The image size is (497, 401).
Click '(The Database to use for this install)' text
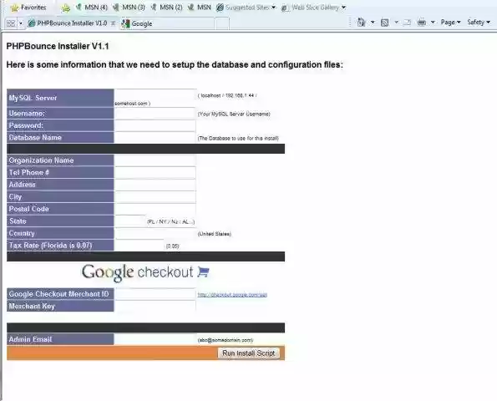coord(238,138)
